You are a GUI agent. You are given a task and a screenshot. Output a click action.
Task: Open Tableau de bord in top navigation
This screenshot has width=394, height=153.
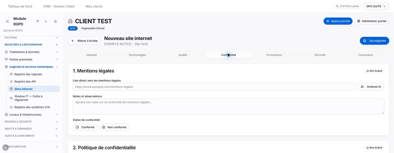tap(20, 6)
